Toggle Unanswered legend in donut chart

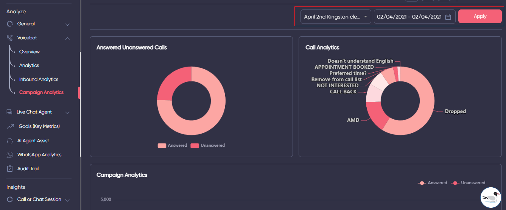(x=207, y=146)
